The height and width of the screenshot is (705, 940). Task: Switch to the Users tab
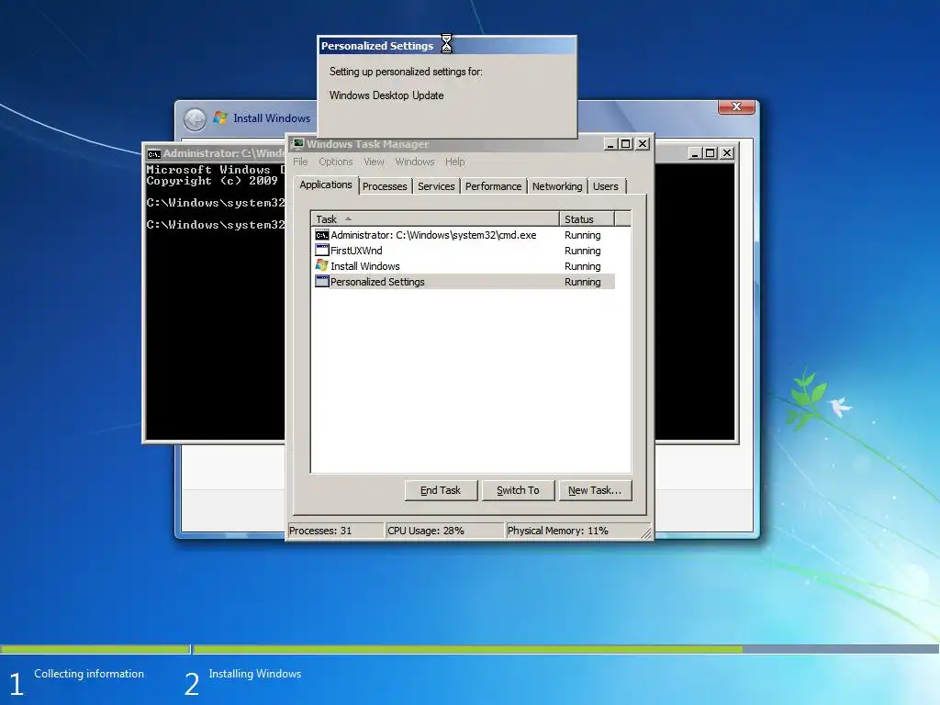606,186
